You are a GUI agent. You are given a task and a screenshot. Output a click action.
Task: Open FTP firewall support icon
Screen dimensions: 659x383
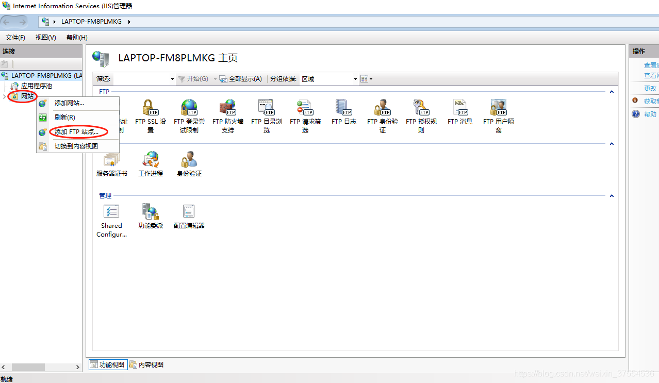228,116
